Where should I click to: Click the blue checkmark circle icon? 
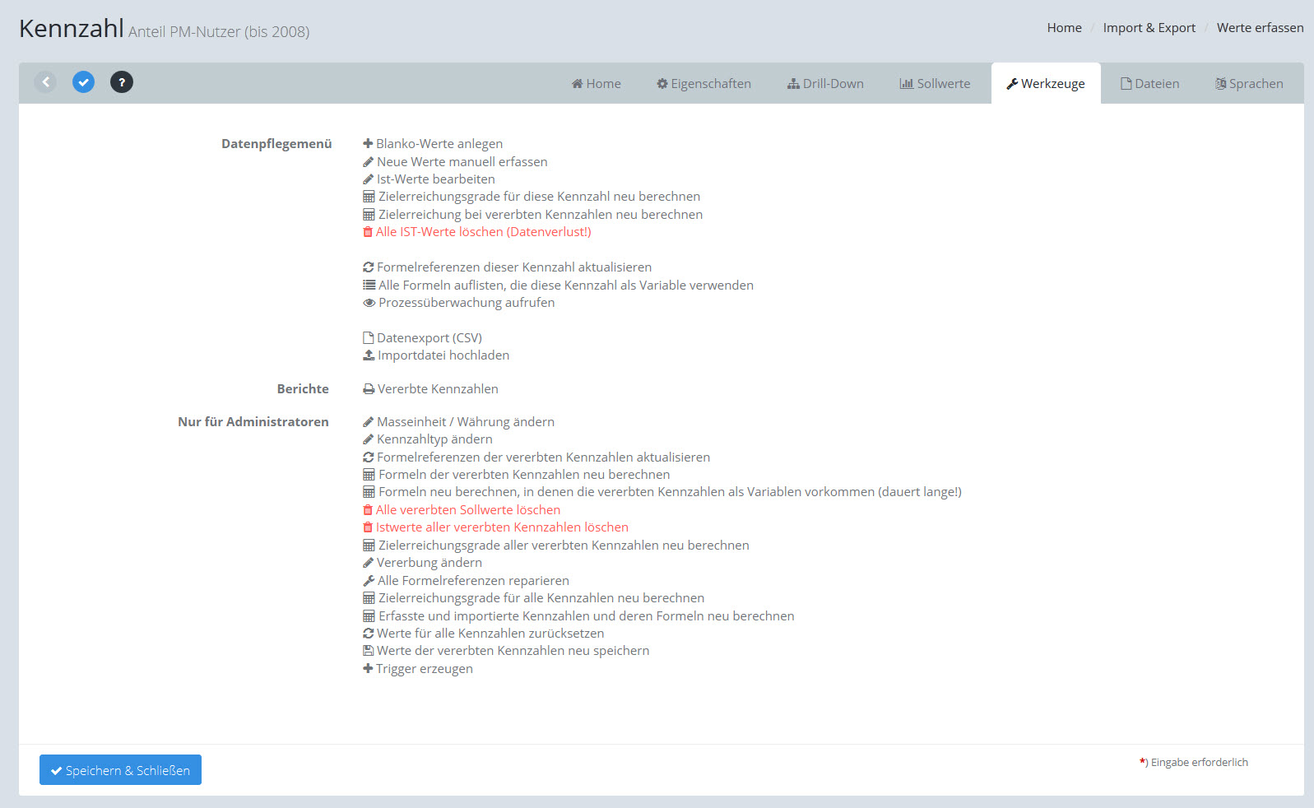click(83, 82)
